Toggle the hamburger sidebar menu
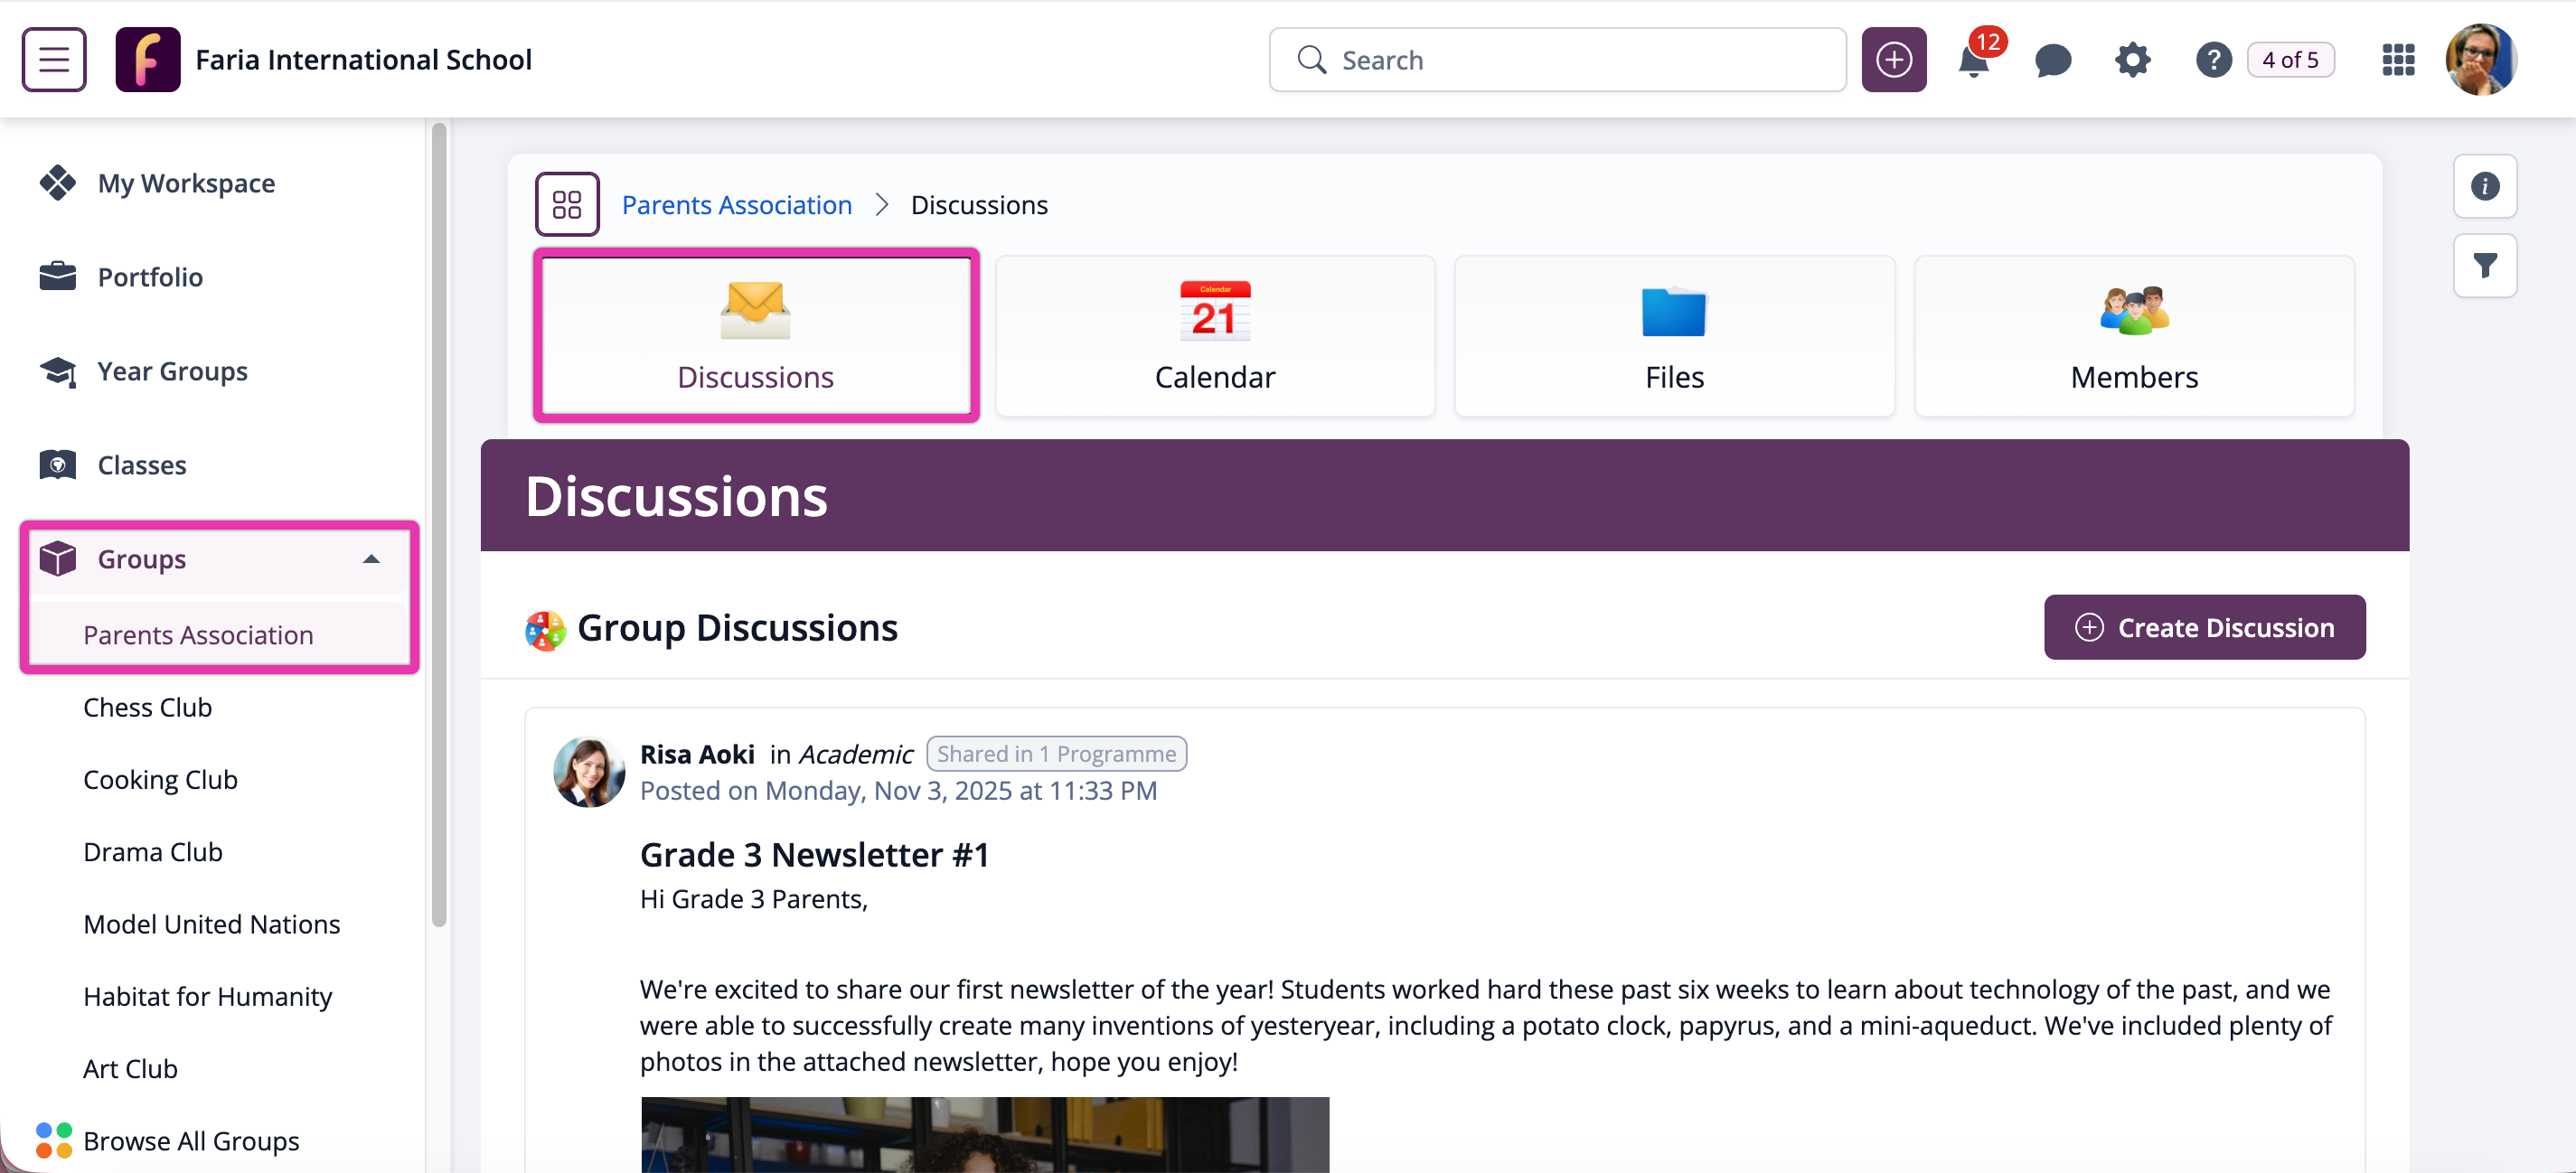This screenshot has height=1173, width=2576. point(54,60)
